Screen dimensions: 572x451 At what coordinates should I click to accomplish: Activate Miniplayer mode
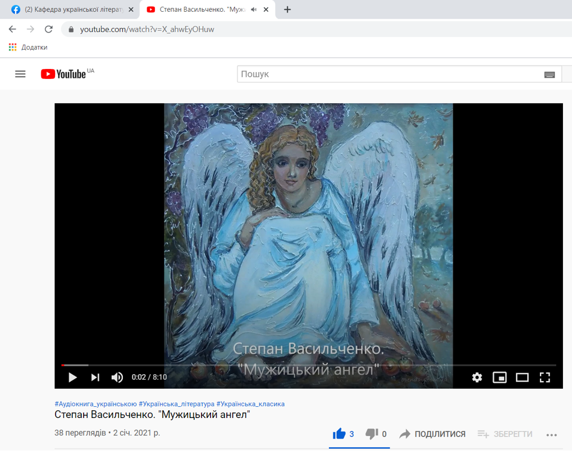(499, 377)
